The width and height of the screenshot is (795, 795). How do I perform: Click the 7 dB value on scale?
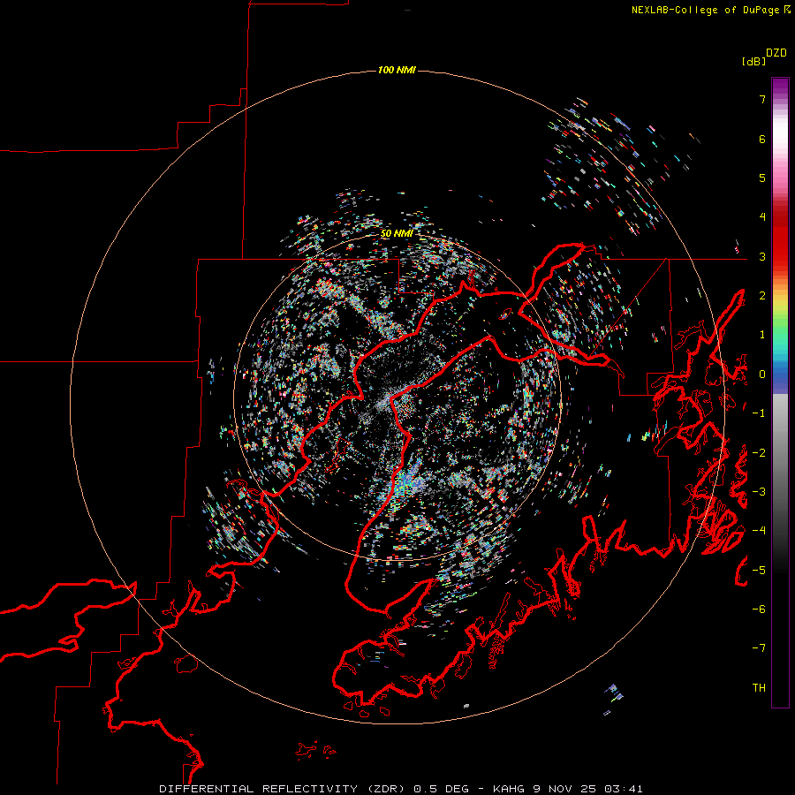[x=762, y=99]
